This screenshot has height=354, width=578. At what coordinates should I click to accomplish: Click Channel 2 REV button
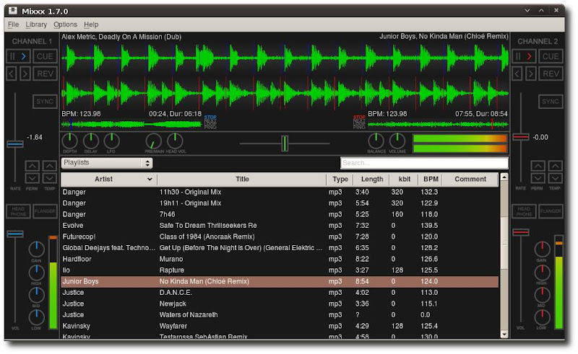click(x=551, y=74)
